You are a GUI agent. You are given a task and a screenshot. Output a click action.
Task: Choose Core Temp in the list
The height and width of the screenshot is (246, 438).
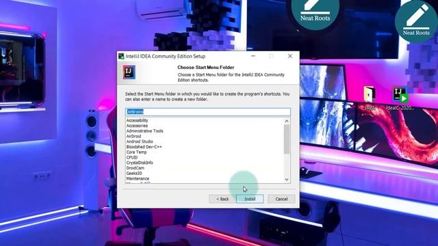point(136,152)
